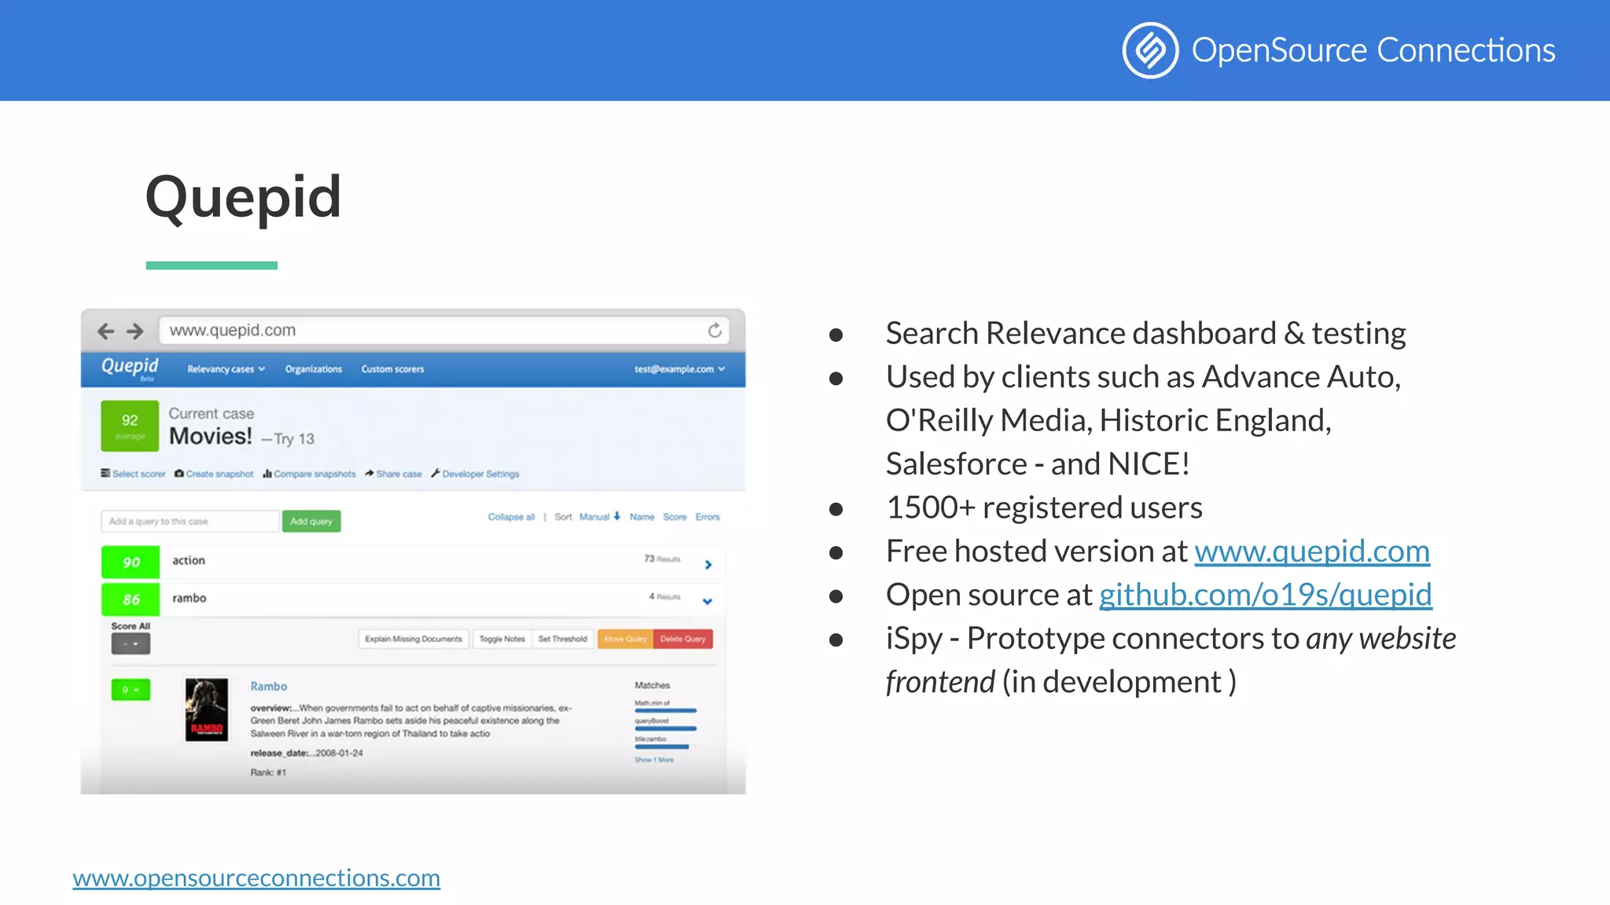Sort queries by Manual
Image resolution: width=1610 pixels, height=905 pixels.
tap(600, 517)
